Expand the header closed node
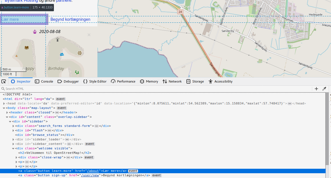This screenshot has height=178, width=331. point(7,113)
